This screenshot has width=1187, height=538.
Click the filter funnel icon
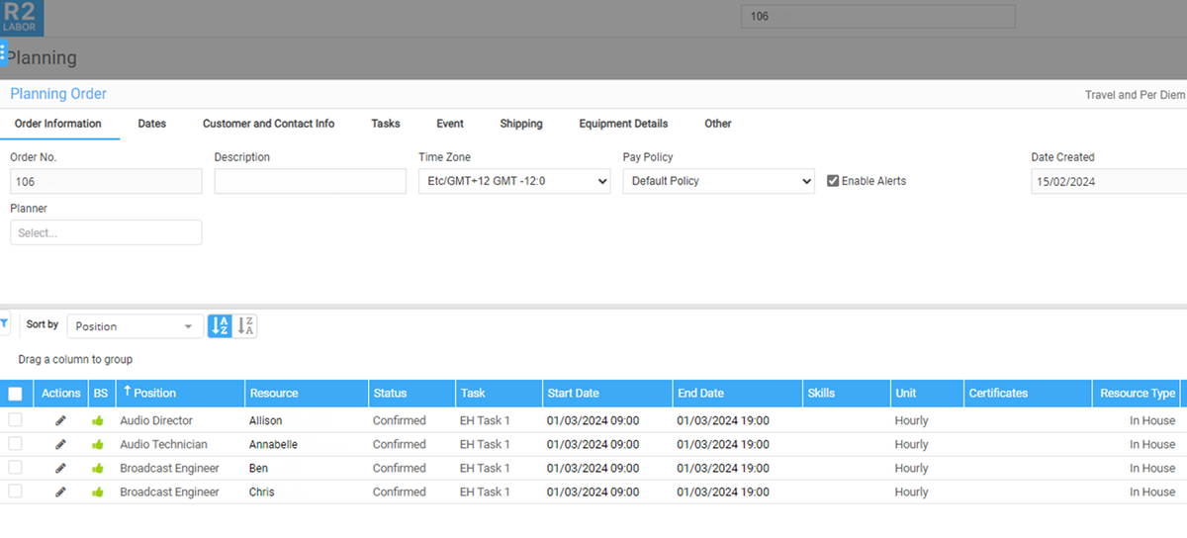click(x=4, y=323)
